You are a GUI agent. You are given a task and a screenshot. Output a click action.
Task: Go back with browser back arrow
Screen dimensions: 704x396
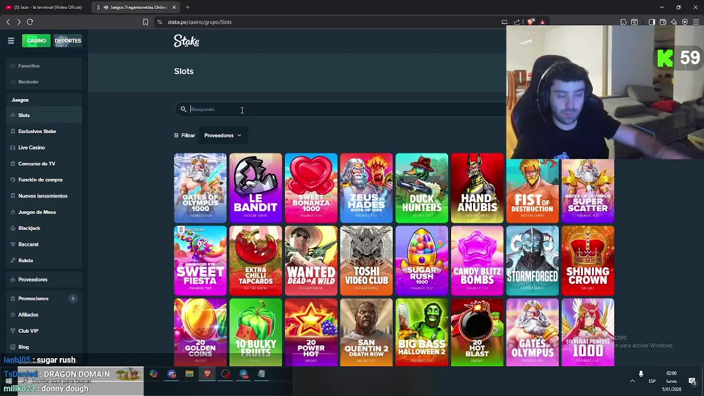[8, 22]
